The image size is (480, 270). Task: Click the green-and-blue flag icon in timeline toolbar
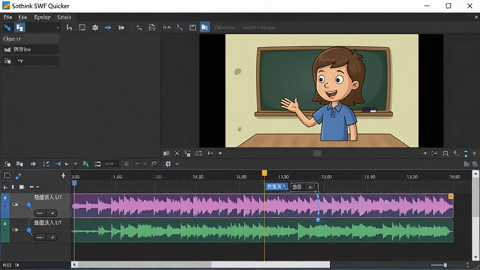coord(86,164)
